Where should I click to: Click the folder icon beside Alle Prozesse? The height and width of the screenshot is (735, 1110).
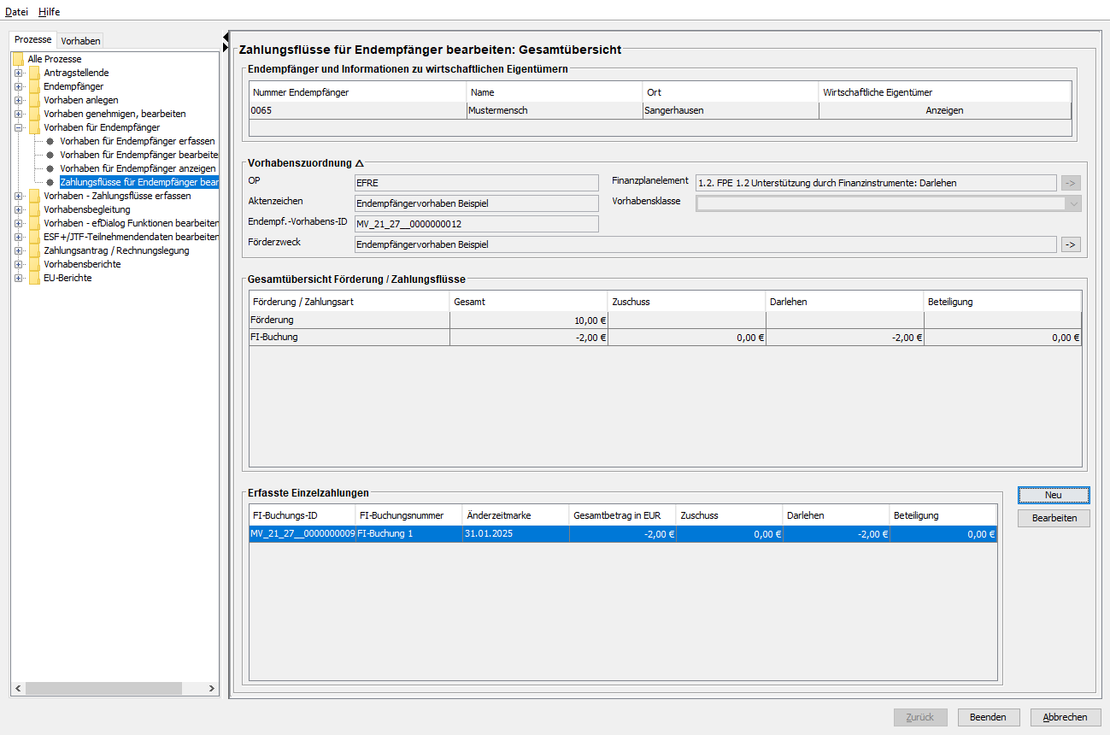(x=18, y=59)
